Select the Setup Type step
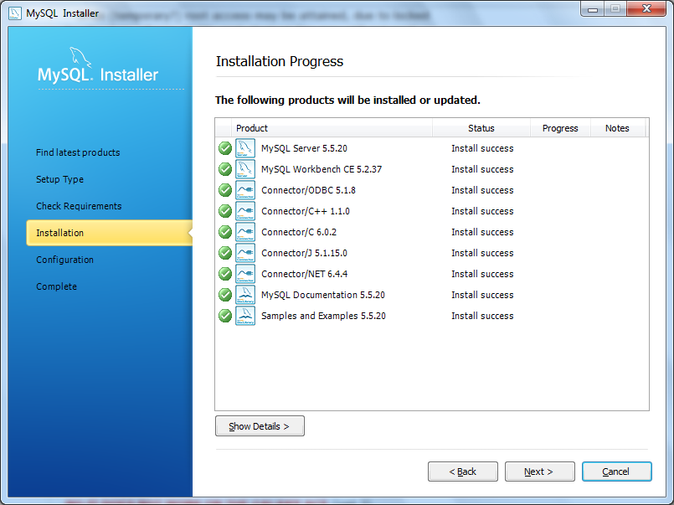674x505 pixels. tap(59, 179)
